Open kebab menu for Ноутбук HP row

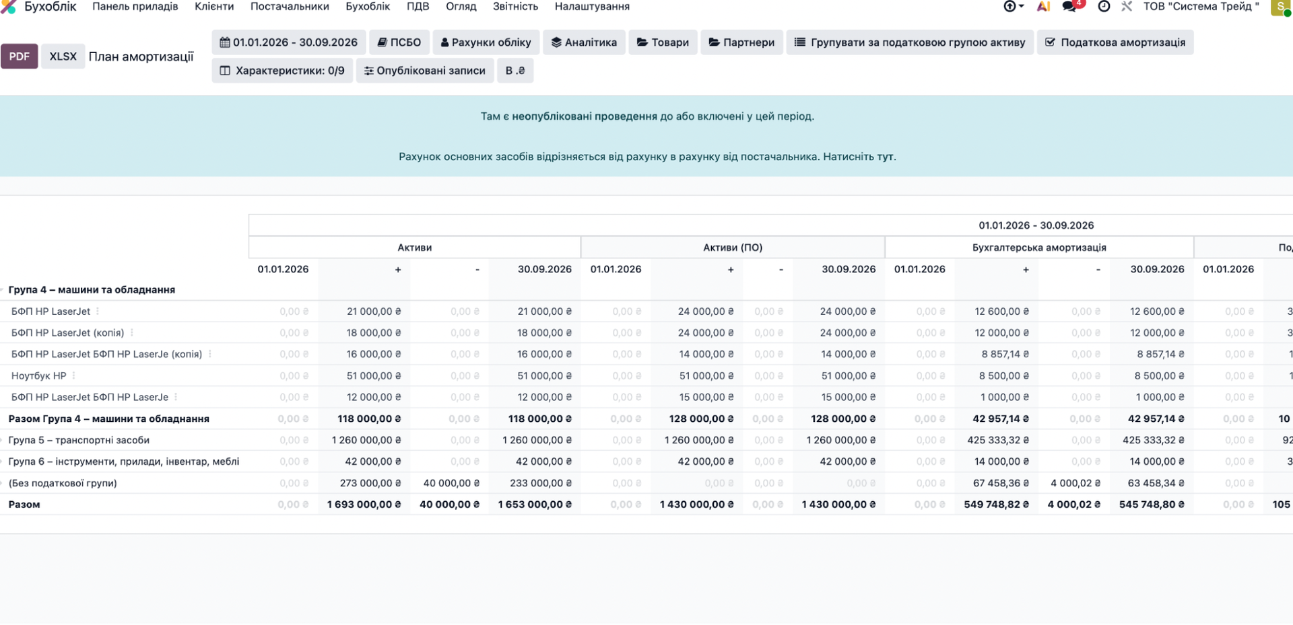[x=74, y=376]
